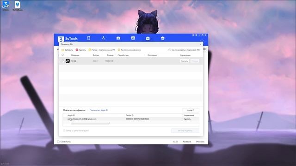Viewport: 296px width, 166px height.
Task: Open the first desktop shortcut icon
Action: (6, 6)
